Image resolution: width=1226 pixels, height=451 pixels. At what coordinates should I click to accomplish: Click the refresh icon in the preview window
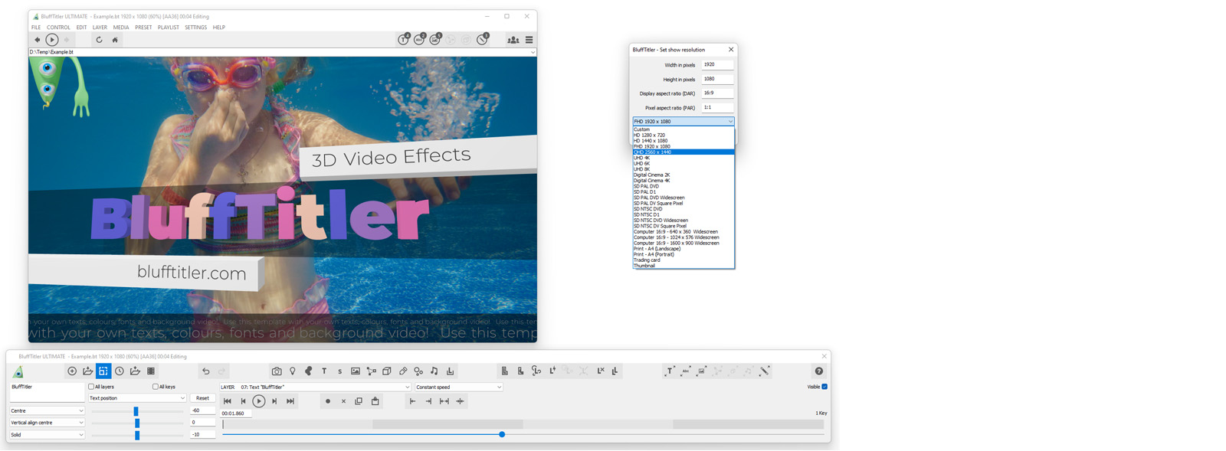click(x=99, y=40)
